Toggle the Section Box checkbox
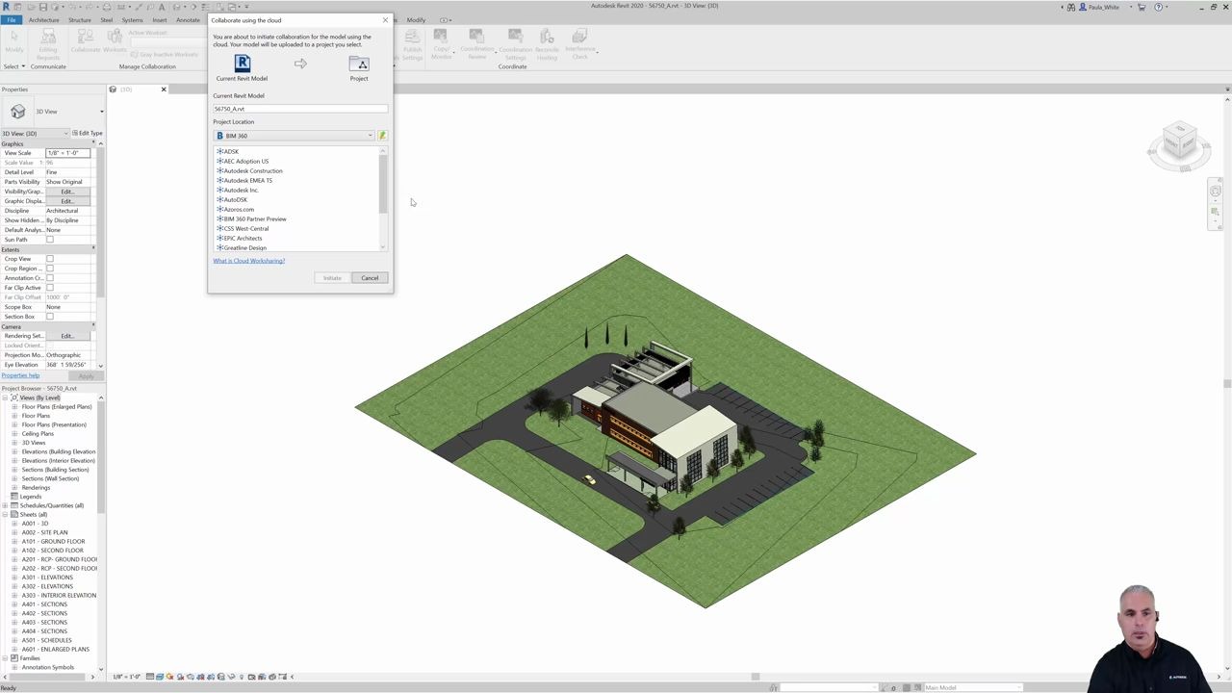The image size is (1232, 693). 50,317
